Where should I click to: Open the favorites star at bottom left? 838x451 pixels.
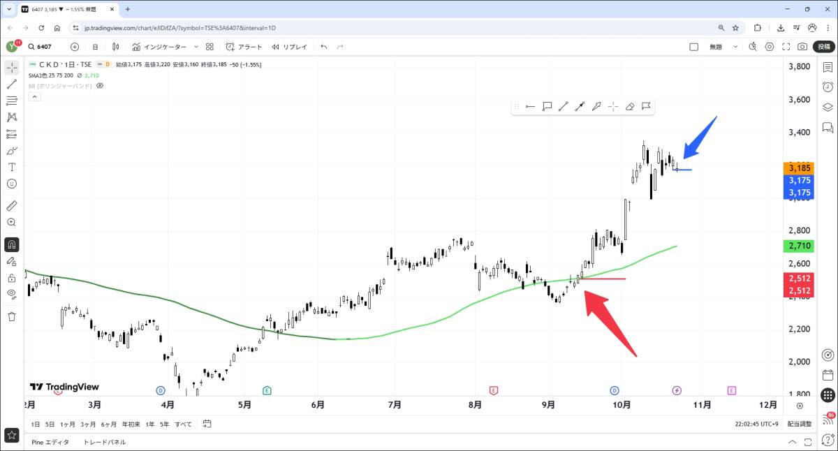(x=12, y=434)
